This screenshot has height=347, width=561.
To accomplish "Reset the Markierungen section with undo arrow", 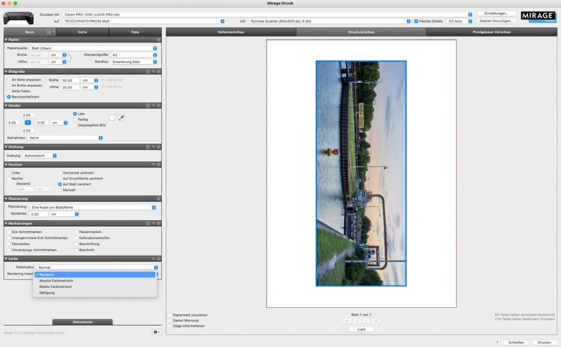I will click(153, 224).
